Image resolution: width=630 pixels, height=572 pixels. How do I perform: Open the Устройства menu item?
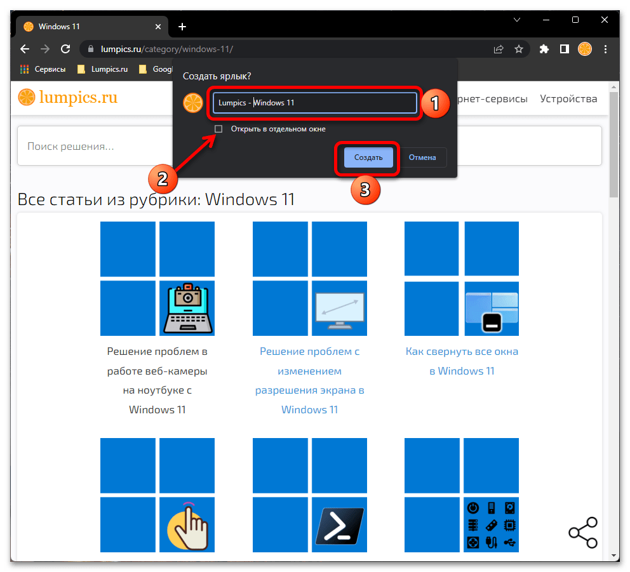(568, 99)
